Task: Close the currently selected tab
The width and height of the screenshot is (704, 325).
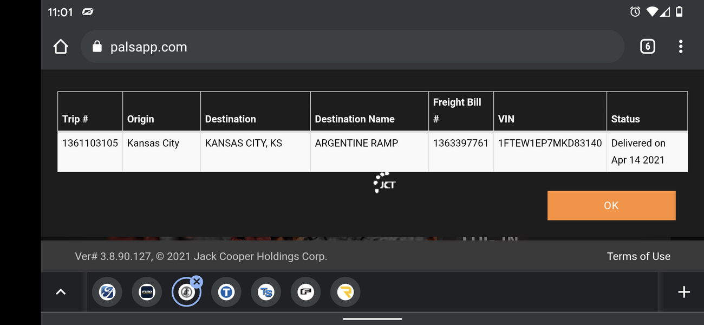Action: 197,282
